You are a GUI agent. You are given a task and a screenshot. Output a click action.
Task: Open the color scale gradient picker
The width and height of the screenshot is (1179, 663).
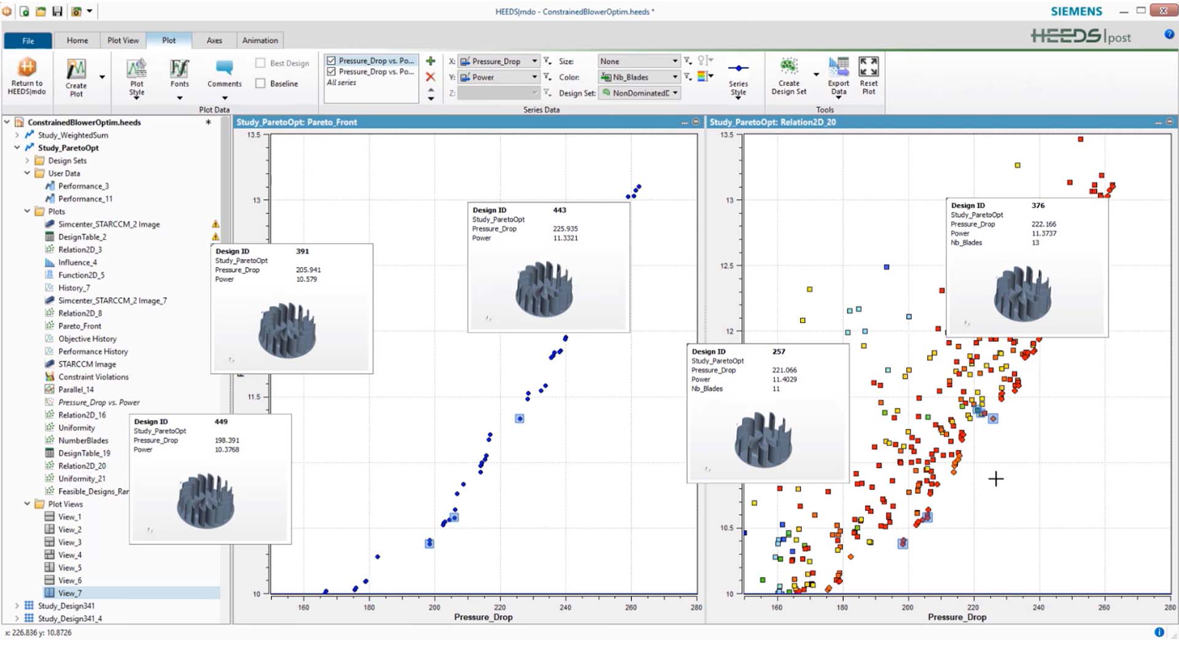click(704, 77)
